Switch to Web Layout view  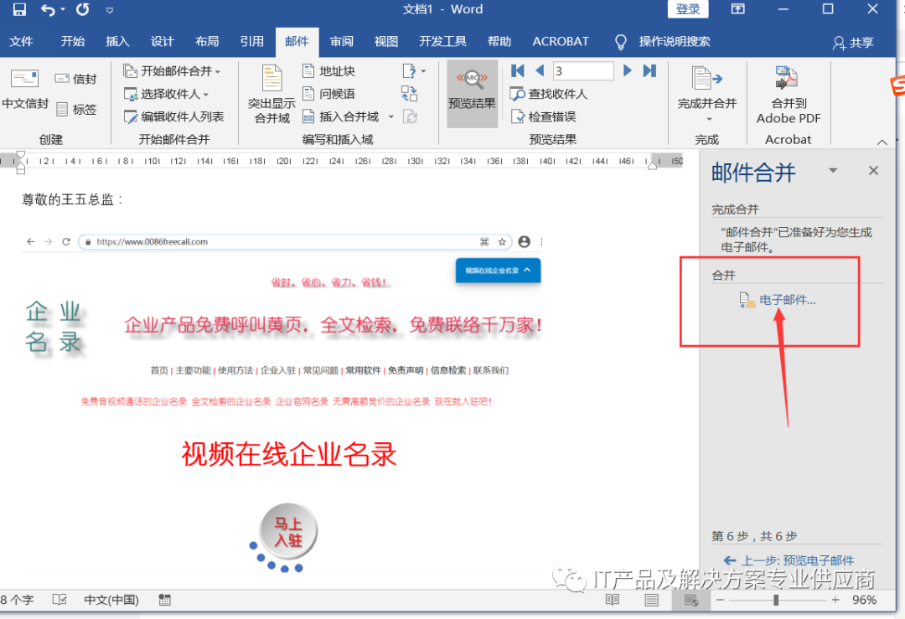pyautogui.click(x=690, y=601)
